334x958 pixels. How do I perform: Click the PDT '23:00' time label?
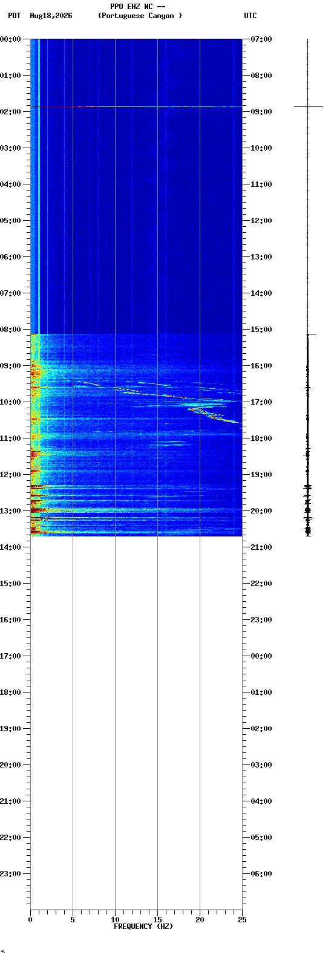[11, 874]
